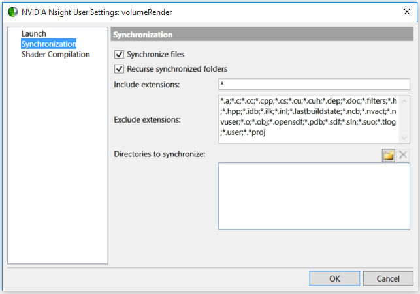This screenshot has width=420, height=294.
Task: Click the empty directories list box
Action: (314, 196)
